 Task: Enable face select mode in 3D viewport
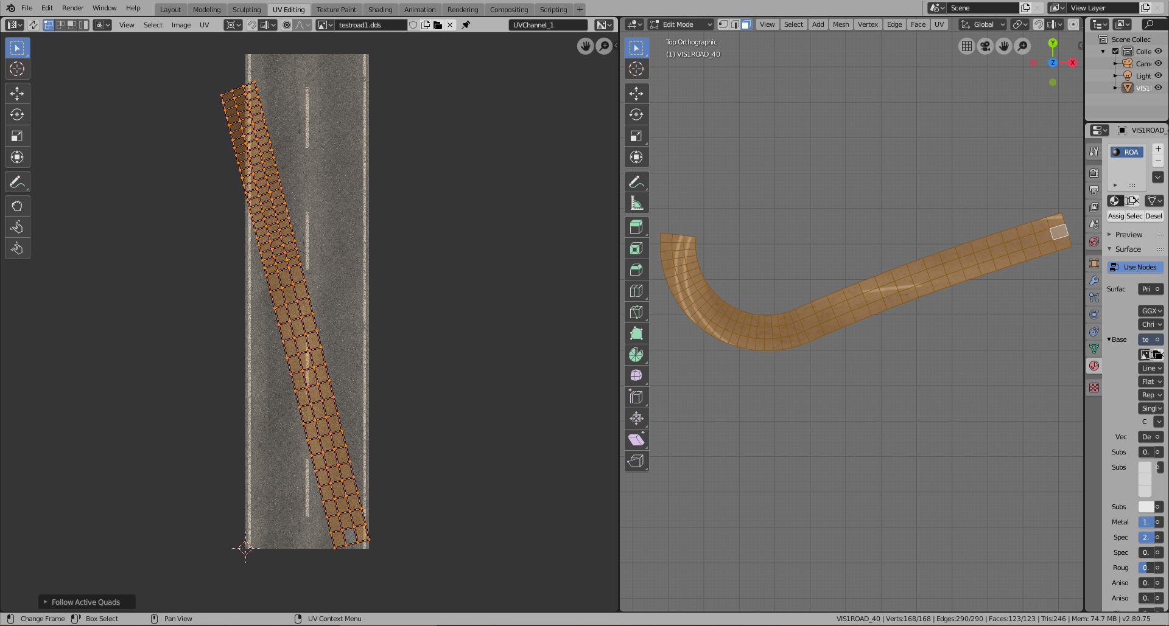tap(746, 24)
